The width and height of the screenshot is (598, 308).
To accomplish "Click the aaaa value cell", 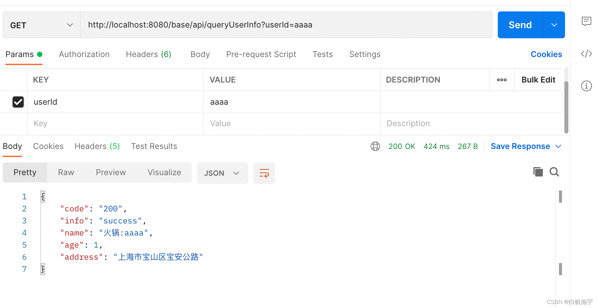I will pos(292,102).
